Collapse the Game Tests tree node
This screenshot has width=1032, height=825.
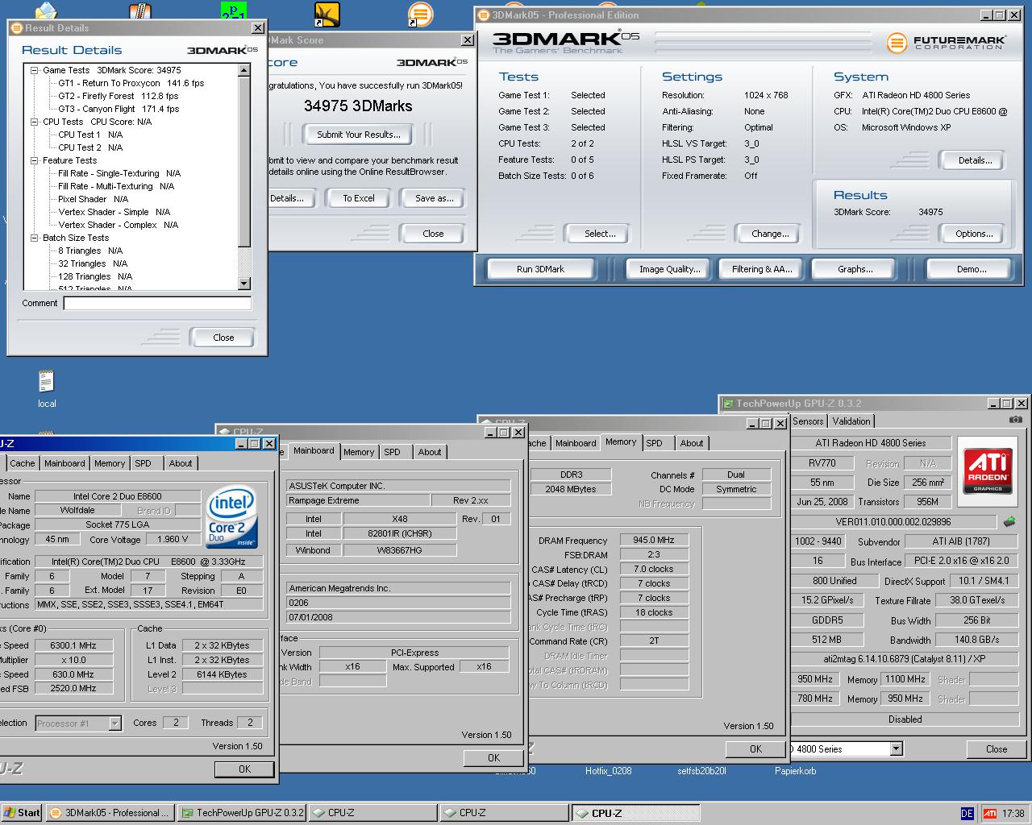(x=35, y=70)
